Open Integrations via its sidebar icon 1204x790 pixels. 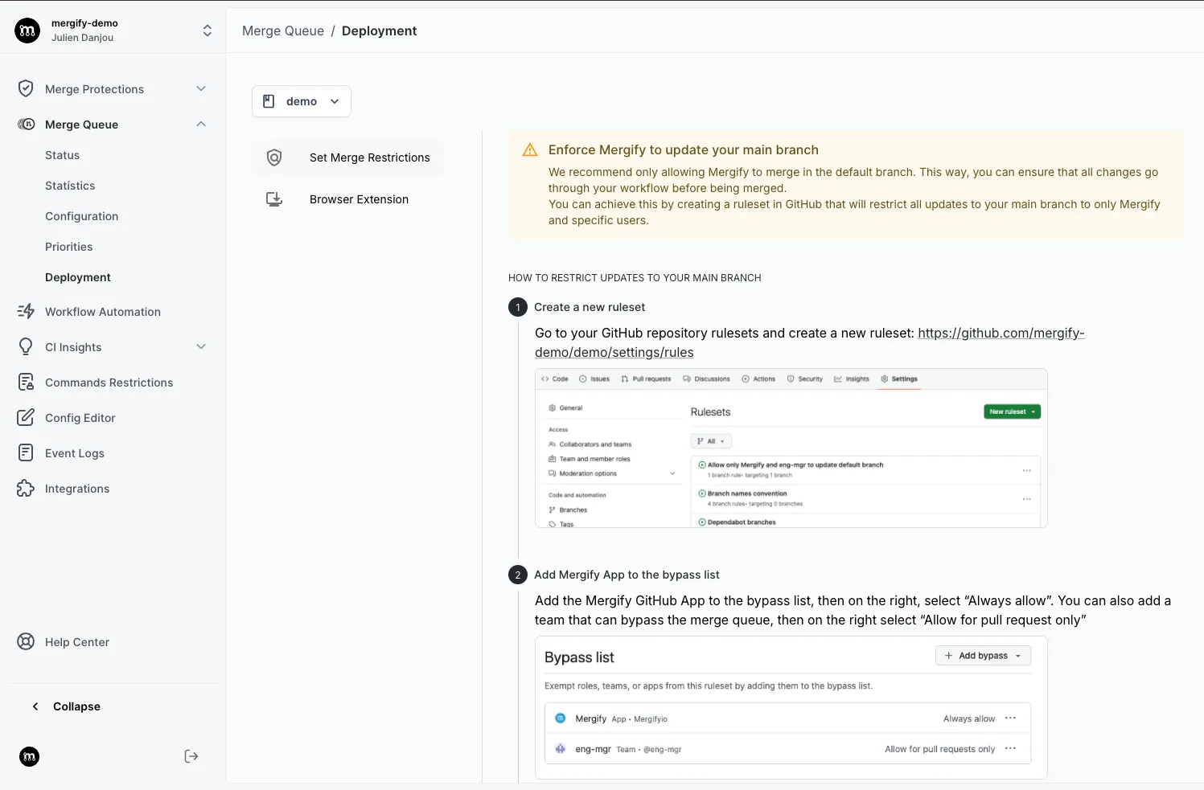click(26, 488)
